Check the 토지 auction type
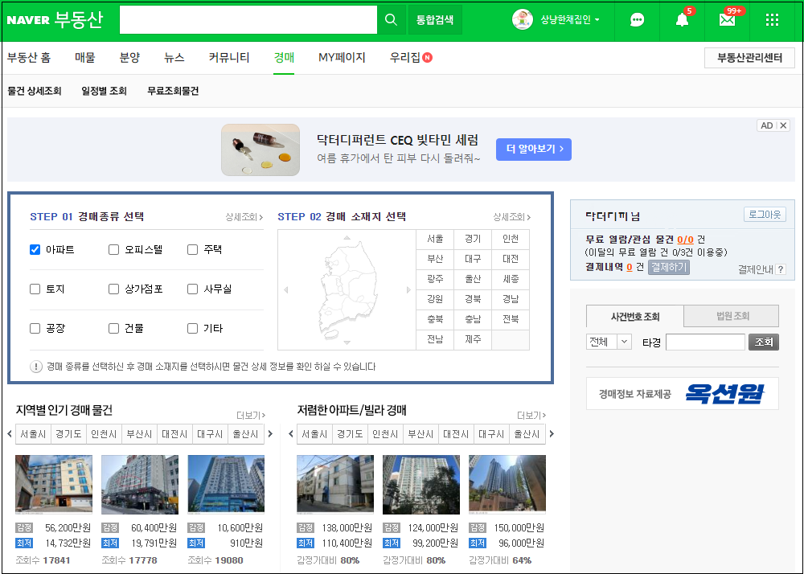 tap(35, 289)
